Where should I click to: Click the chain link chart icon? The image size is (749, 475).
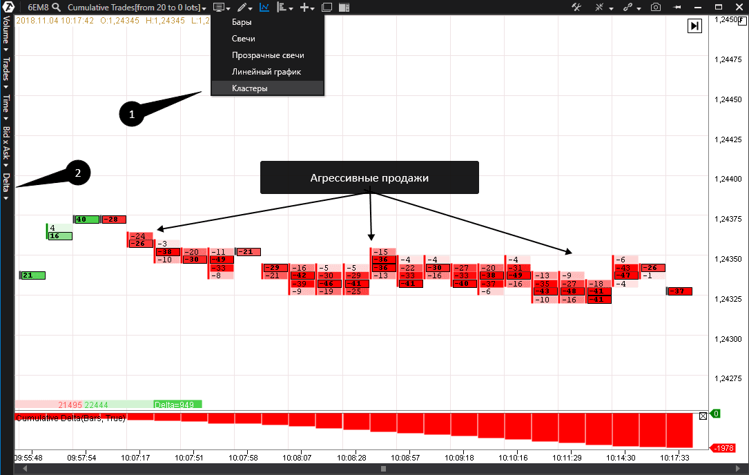click(628, 7)
